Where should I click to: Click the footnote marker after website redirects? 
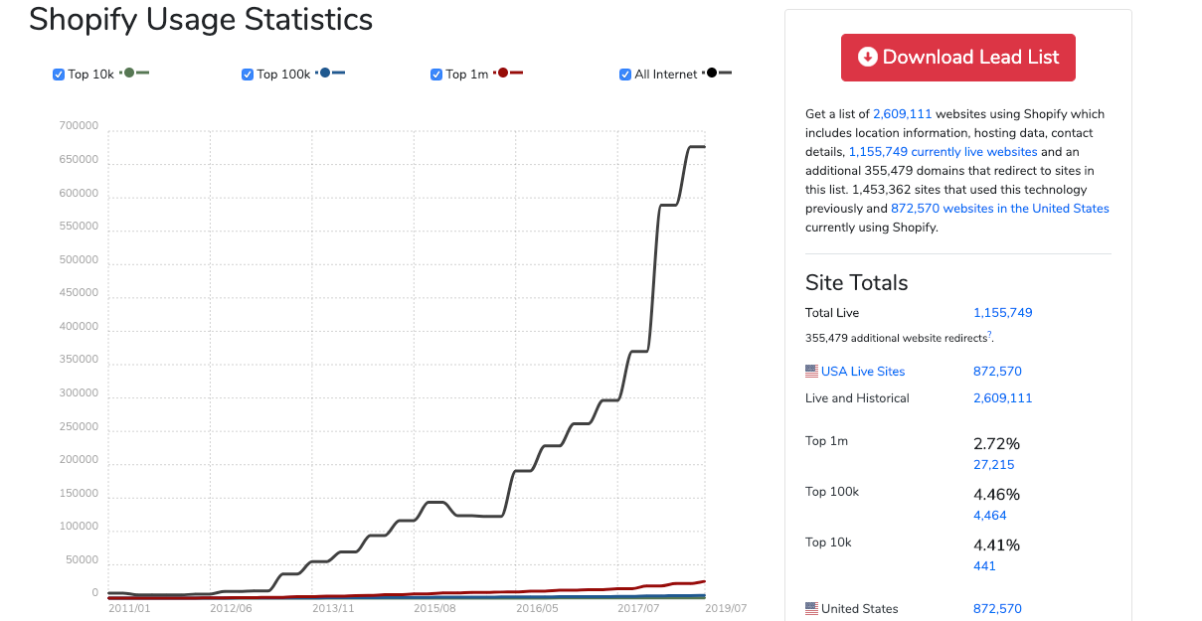point(989,333)
